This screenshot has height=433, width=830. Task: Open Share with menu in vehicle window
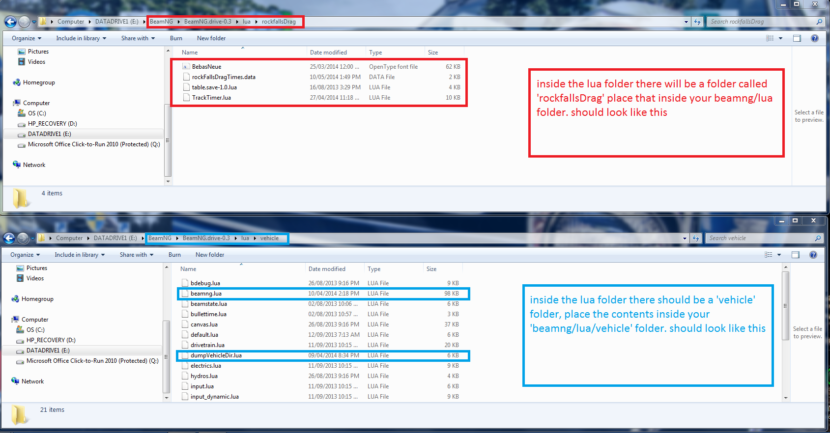coord(137,255)
